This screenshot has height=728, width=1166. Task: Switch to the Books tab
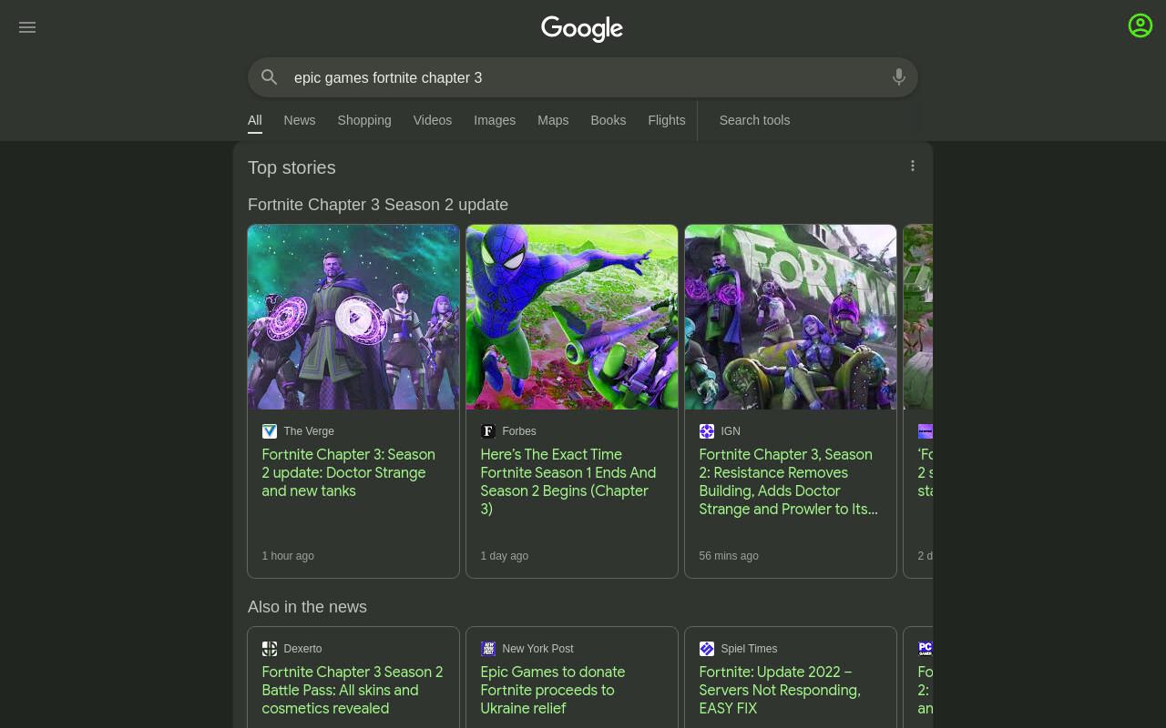609,120
